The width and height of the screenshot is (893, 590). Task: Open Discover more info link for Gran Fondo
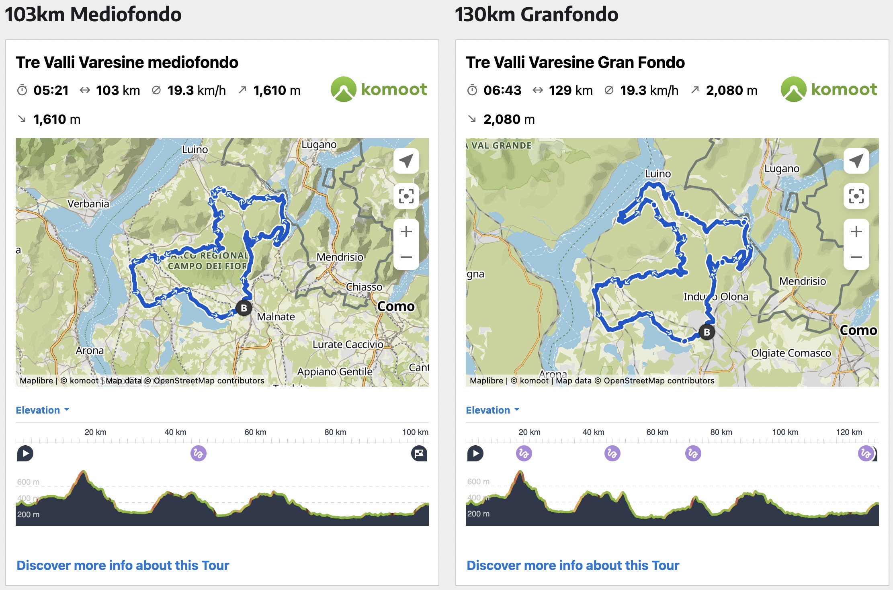[573, 565]
